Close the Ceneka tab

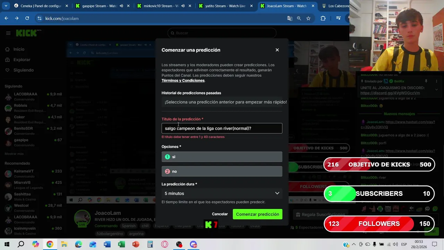(x=67, y=6)
